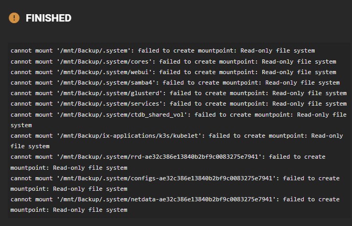Click the FINISHED heading text
352x226 pixels.
click(48, 18)
